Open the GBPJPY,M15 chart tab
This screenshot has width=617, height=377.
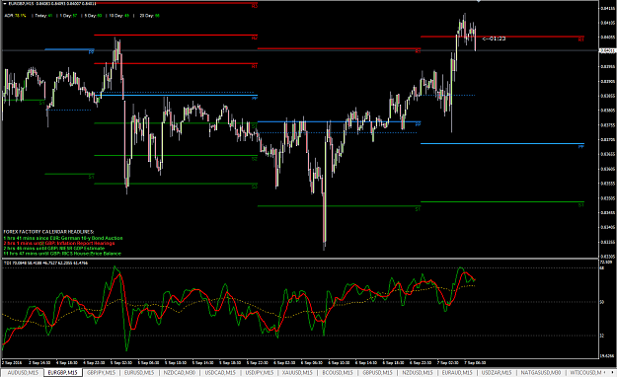(101, 372)
